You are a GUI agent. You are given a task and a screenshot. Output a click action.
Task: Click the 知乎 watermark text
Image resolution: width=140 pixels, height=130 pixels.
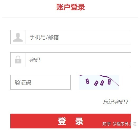click(x=107, y=124)
